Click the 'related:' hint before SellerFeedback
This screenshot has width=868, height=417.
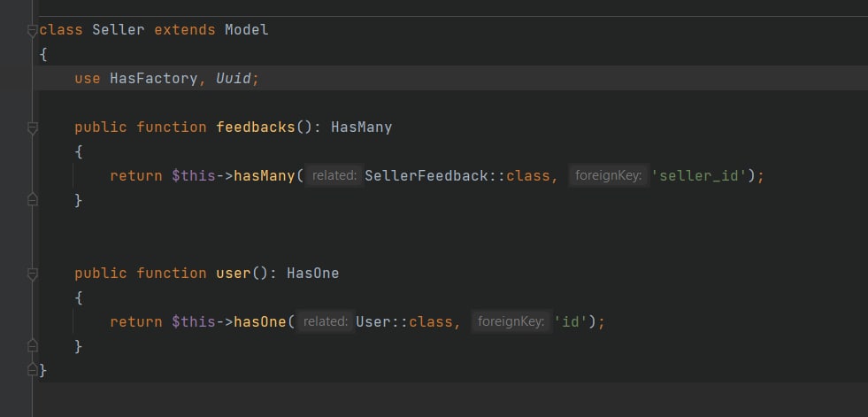coord(334,175)
